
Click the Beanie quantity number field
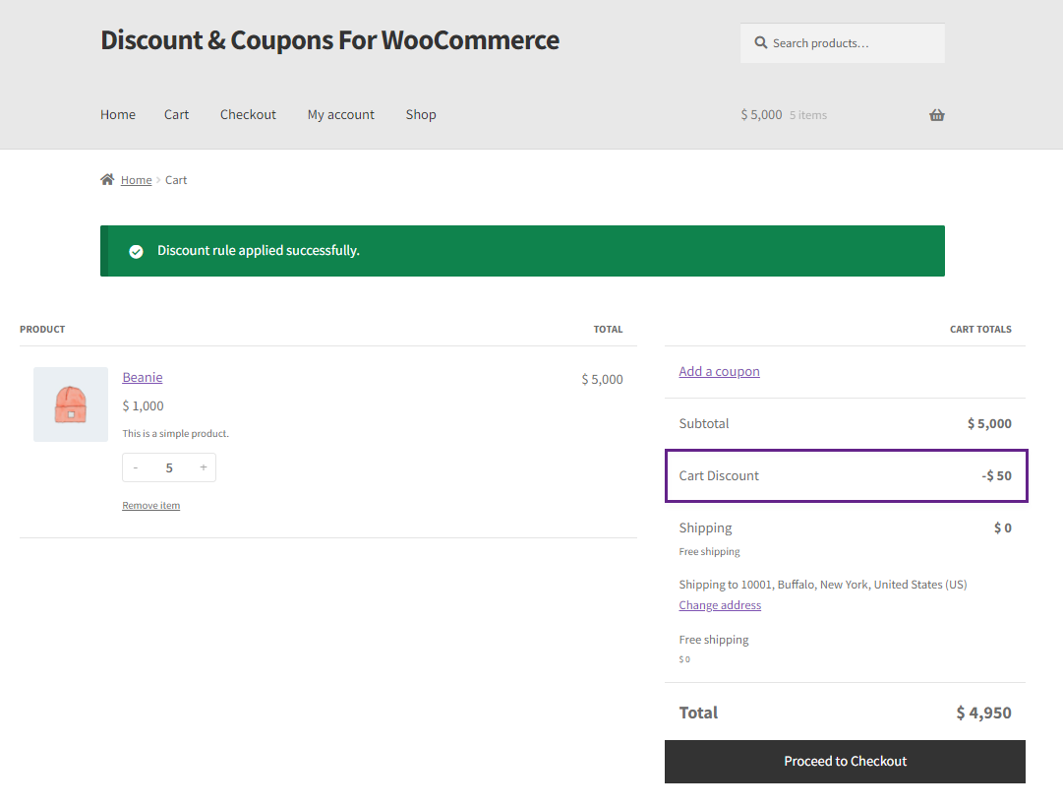tap(169, 467)
